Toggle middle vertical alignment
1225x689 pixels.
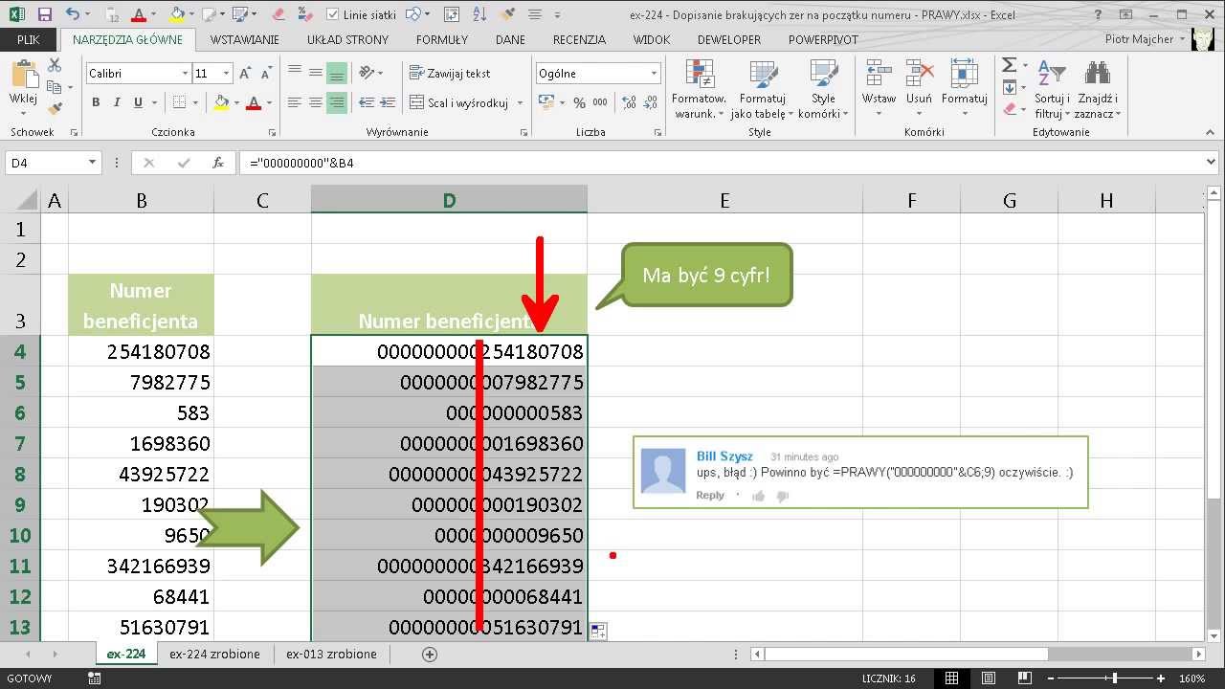[315, 73]
